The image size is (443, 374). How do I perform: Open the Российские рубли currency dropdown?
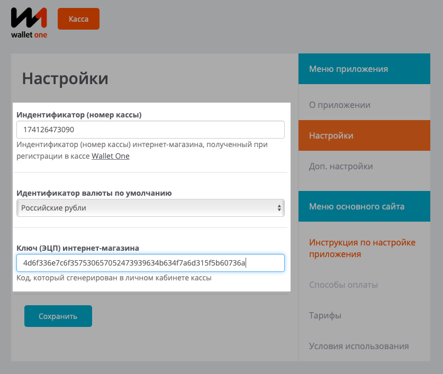[x=151, y=208]
